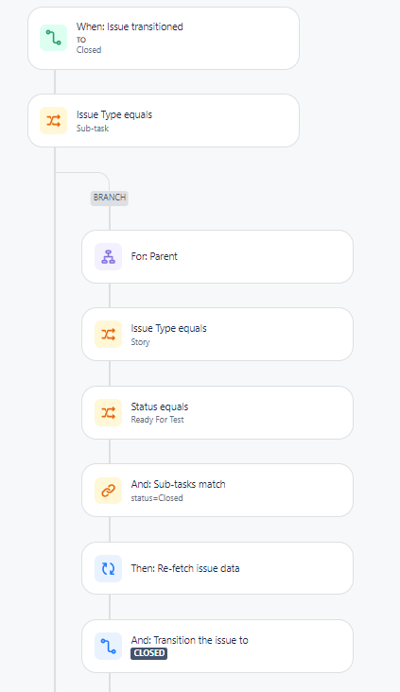Select Status equals Ready For Test condition
400x692 pixels.
[x=217, y=412]
